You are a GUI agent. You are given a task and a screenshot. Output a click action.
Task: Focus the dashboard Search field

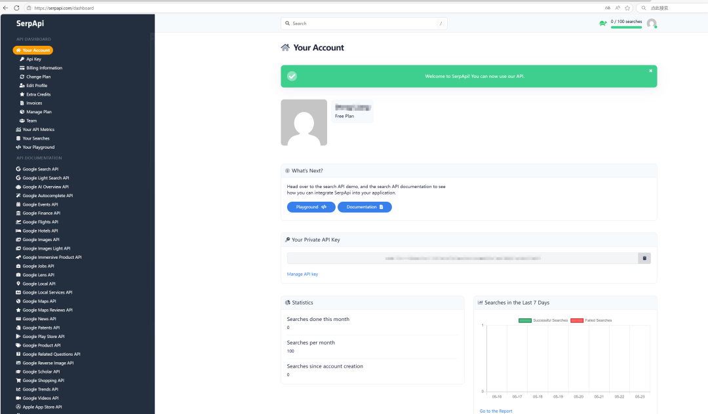pos(364,24)
